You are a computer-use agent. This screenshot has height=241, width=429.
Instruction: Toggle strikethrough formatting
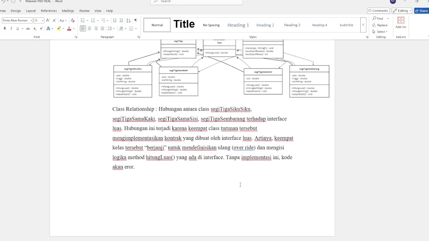click(28, 28)
